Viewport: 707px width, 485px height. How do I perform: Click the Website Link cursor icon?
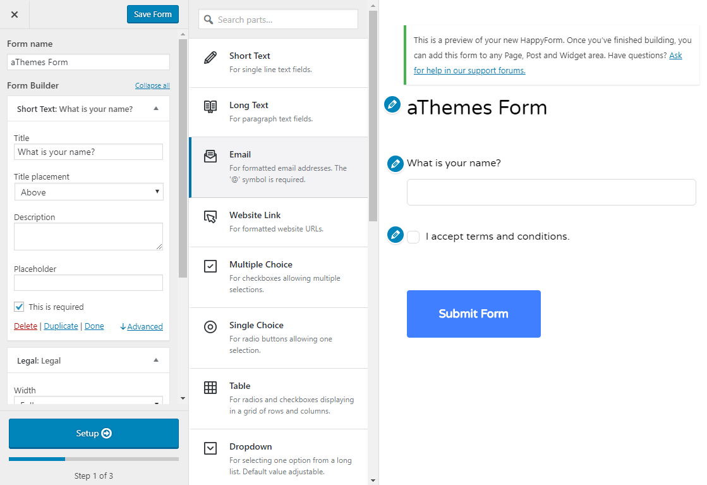[210, 217]
